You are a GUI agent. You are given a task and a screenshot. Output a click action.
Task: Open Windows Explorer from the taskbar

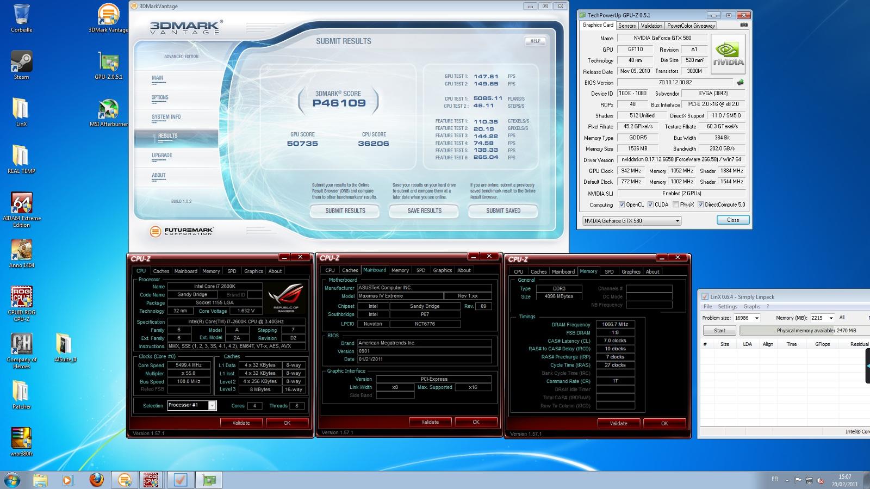pos(40,480)
